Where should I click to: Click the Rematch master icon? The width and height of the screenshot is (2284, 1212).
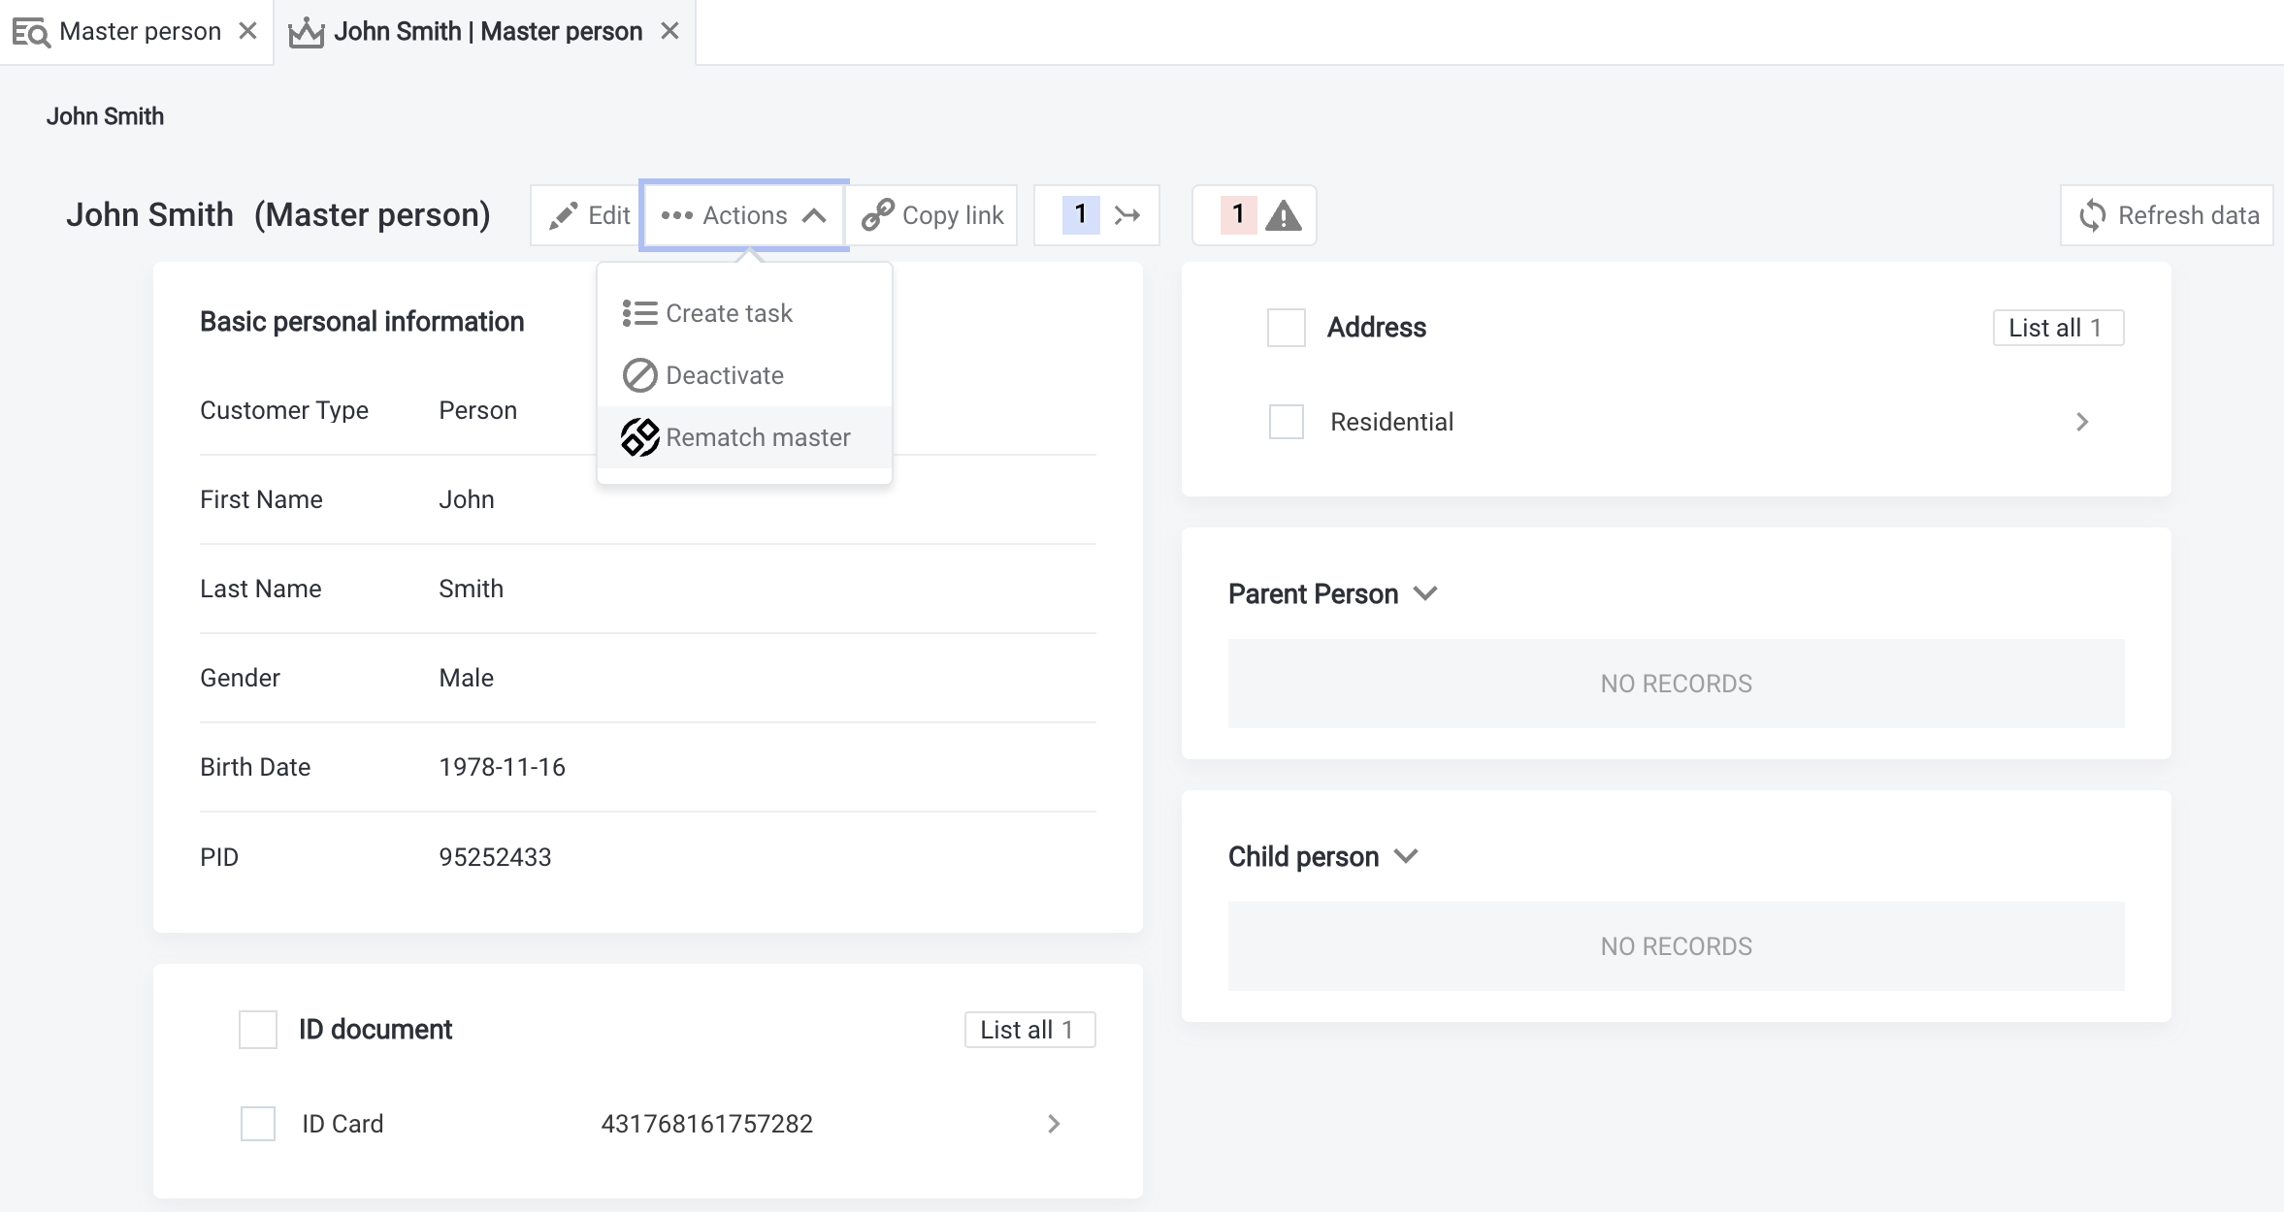640,437
